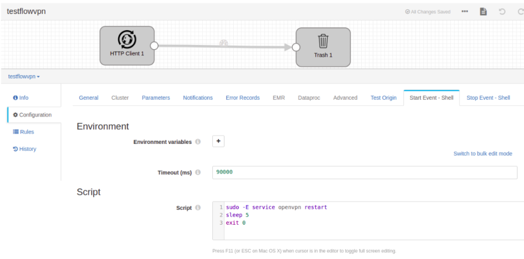524x259 pixels.
Task: Click the HTTP Client 1 output connector circle
Action: point(154,46)
